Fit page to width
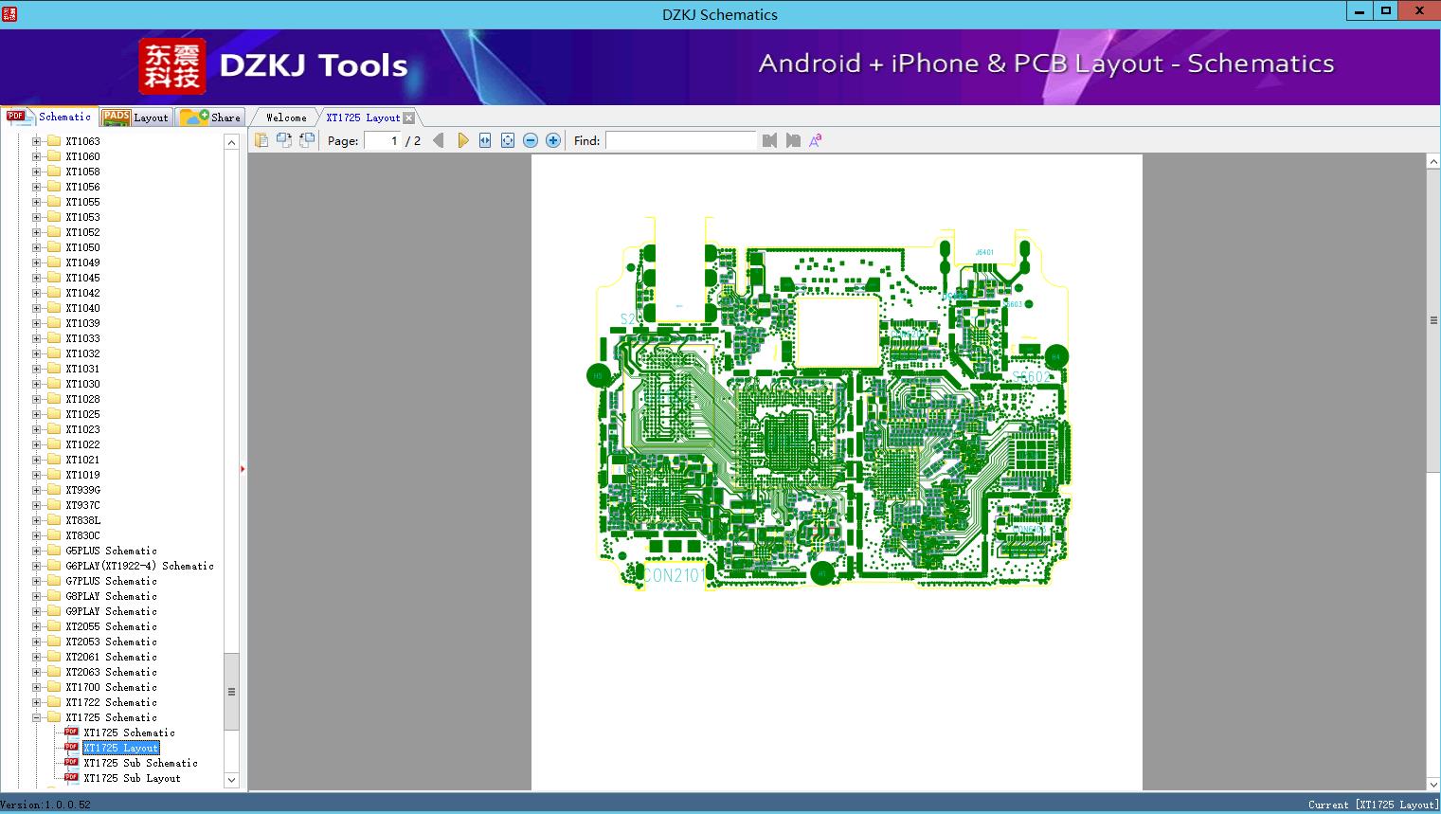Screen dimensions: 1441x814 (485, 140)
